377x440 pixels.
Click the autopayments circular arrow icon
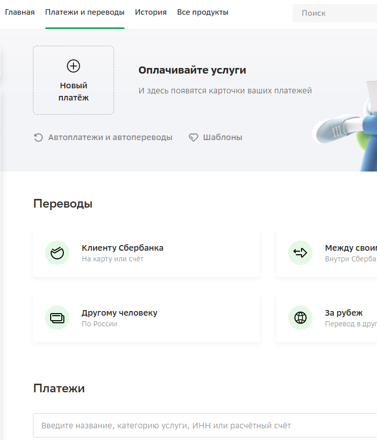pyautogui.click(x=39, y=138)
